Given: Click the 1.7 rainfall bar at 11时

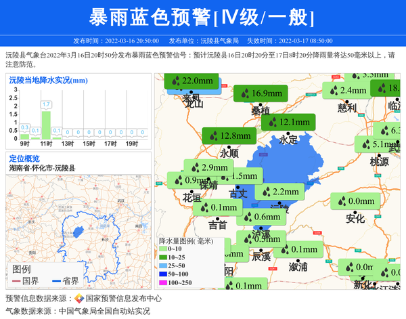Looking at the screenshot, I should pos(46,124).
